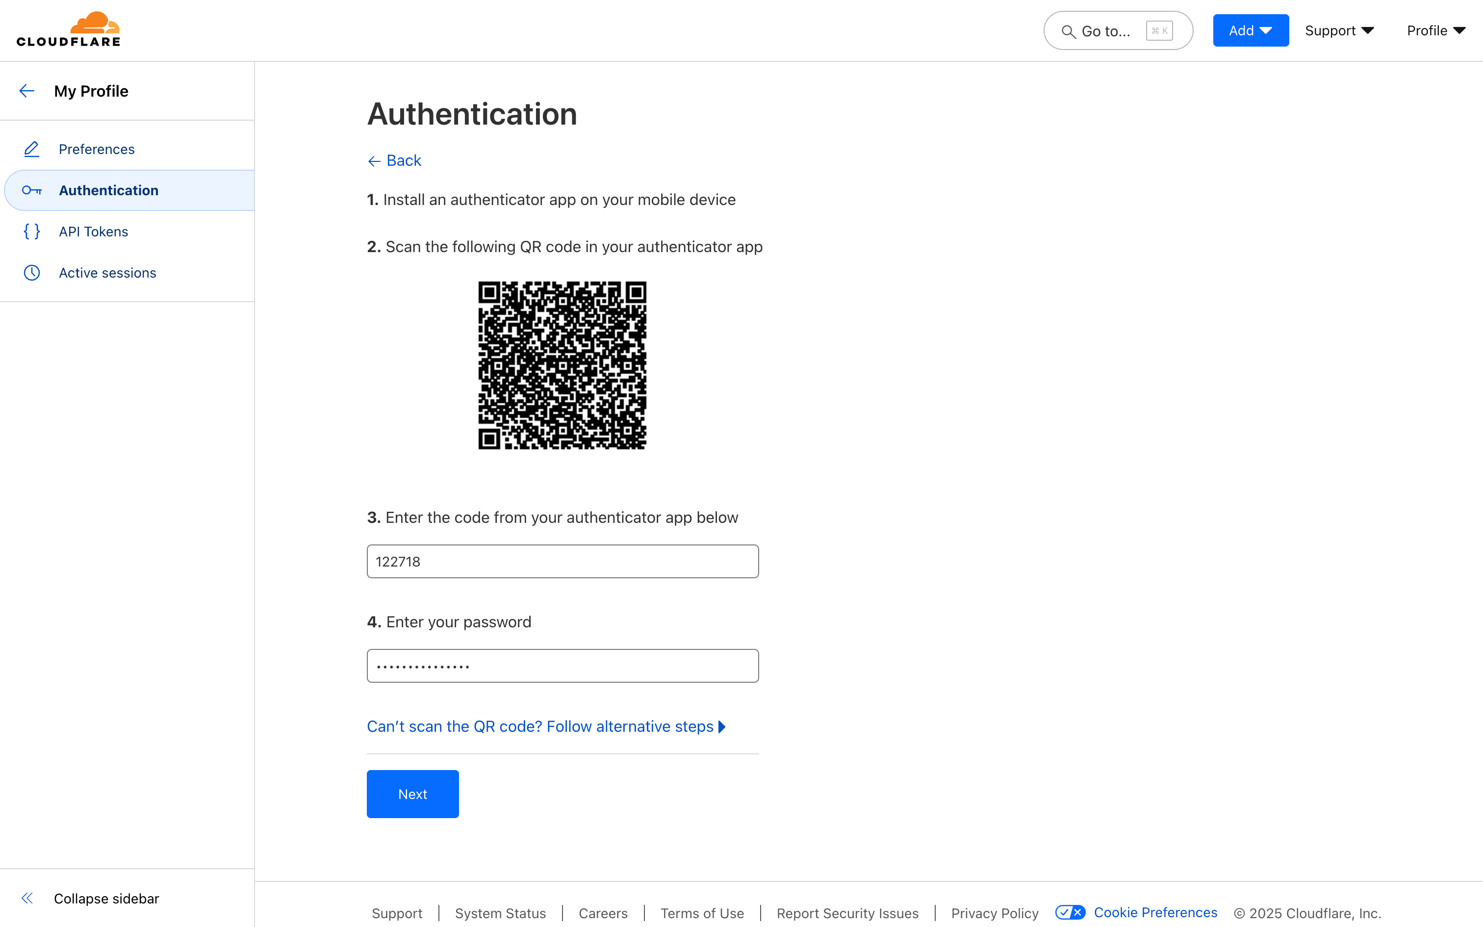
Task: Click the Cloudflare logo
Action: click(x=68, y=28)
